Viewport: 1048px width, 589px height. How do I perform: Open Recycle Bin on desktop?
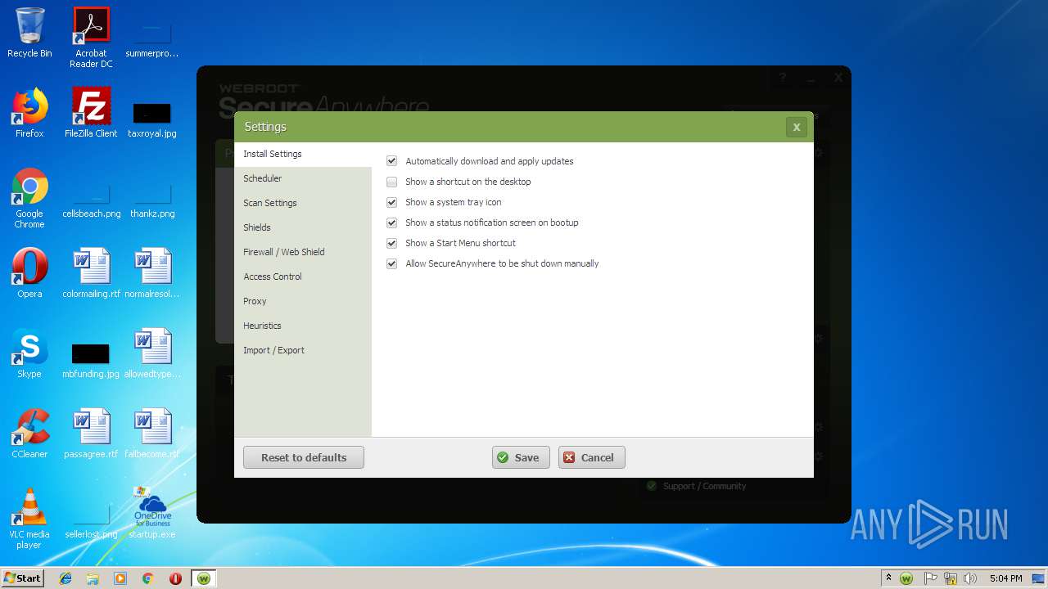tap(29, 34)
